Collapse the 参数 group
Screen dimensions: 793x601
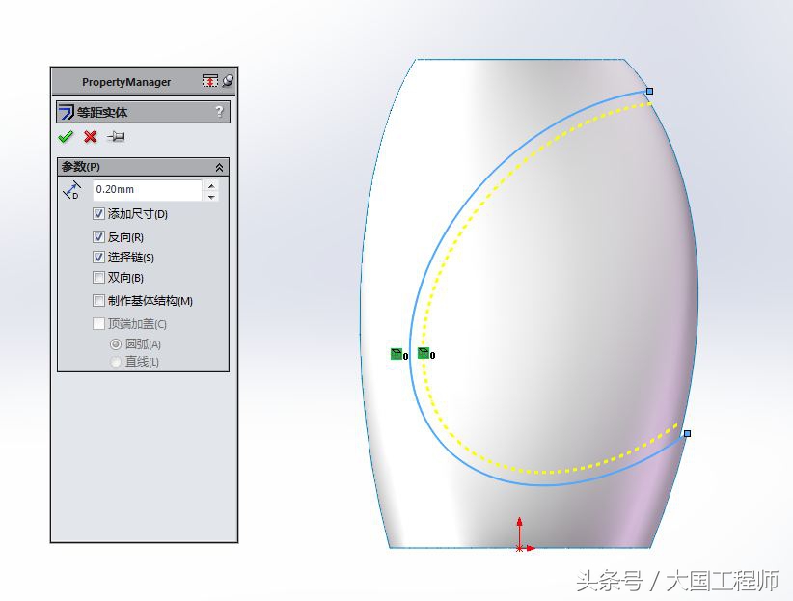click(x=220, y=165)
